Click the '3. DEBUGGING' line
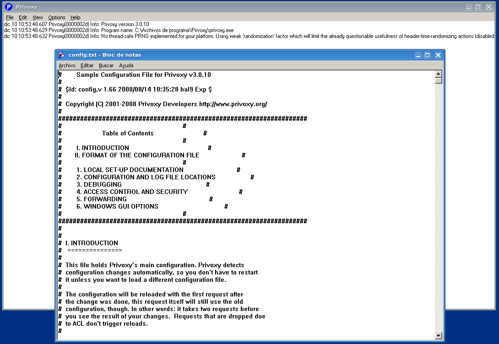 pyautogui.click(x=99, y=184)
